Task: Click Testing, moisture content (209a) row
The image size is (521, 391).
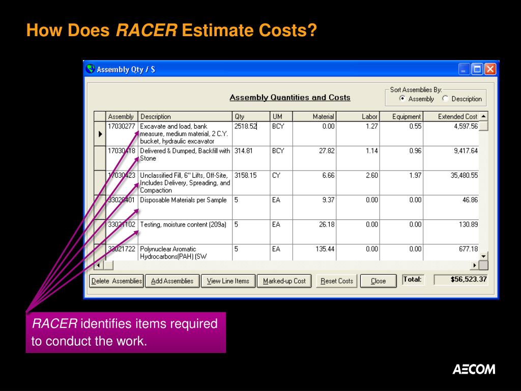Action: point(286,232)
